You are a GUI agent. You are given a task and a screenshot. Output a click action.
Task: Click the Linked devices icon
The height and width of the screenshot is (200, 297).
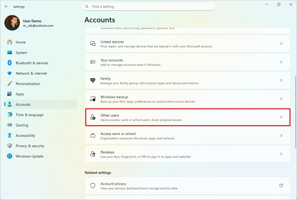click(x=93, y=44)
